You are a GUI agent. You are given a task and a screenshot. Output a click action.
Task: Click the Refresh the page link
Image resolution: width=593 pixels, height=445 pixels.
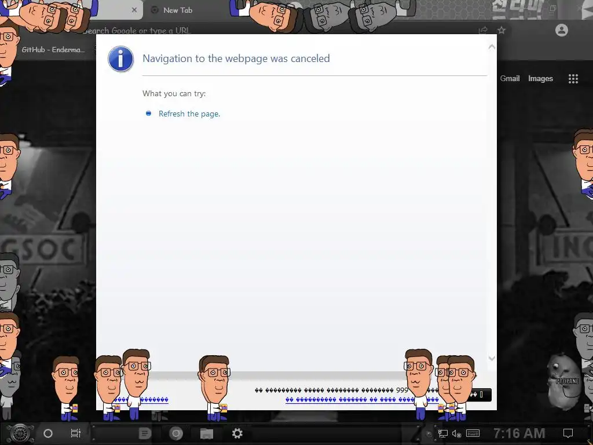point(189,114)
